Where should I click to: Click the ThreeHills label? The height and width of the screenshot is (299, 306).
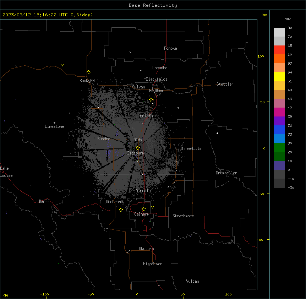point(191,148)
